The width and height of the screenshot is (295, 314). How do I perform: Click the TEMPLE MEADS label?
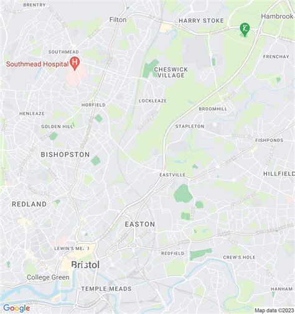click(106, 289)
